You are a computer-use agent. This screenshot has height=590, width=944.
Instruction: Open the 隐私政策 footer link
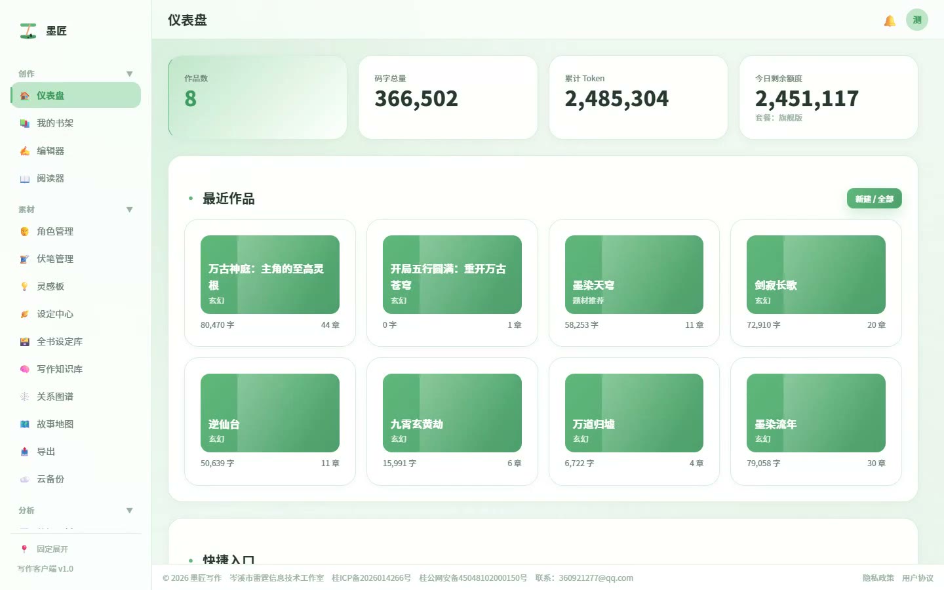878,578
